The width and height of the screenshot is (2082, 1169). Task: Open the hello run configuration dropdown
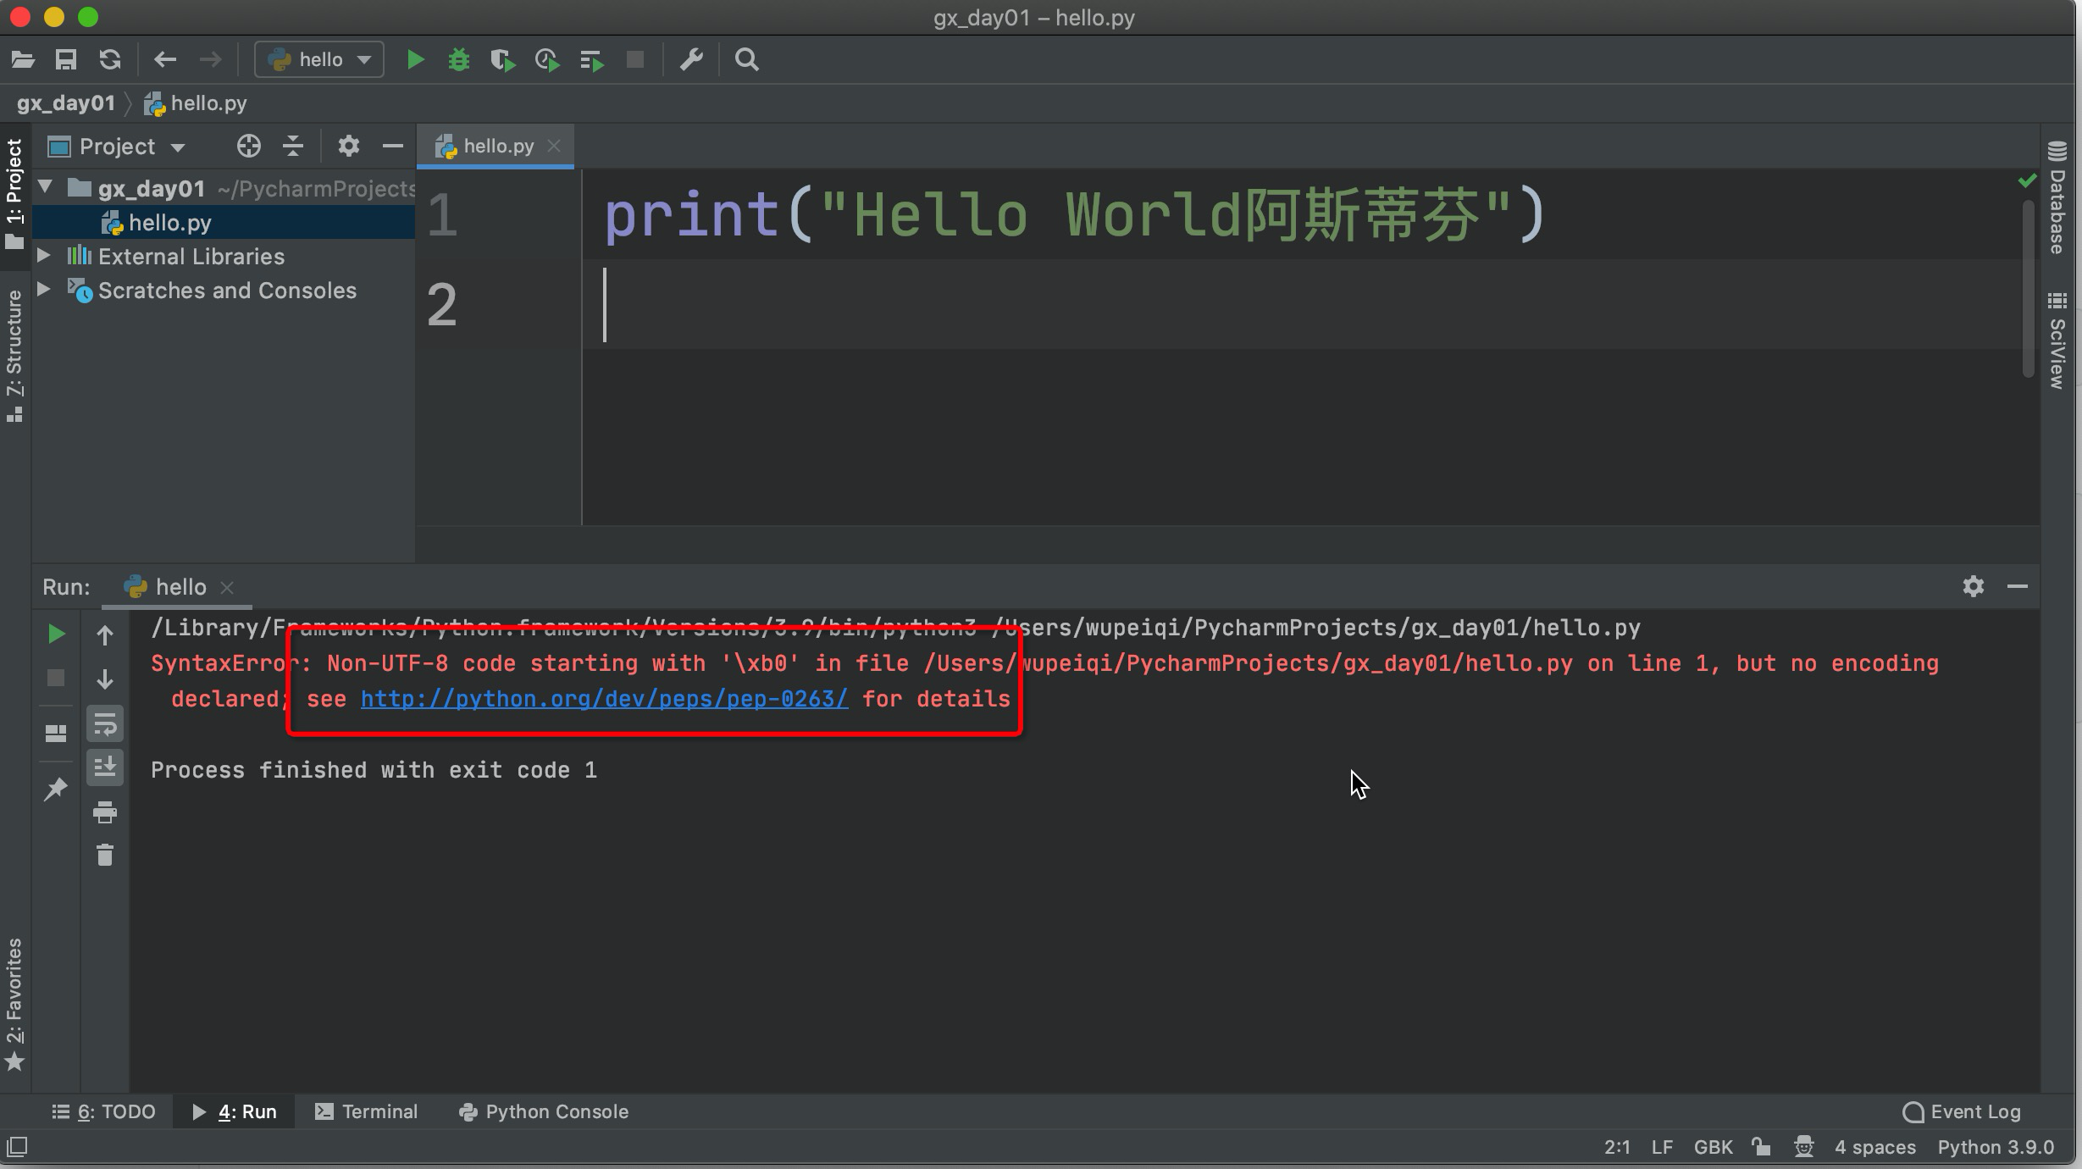319,59
